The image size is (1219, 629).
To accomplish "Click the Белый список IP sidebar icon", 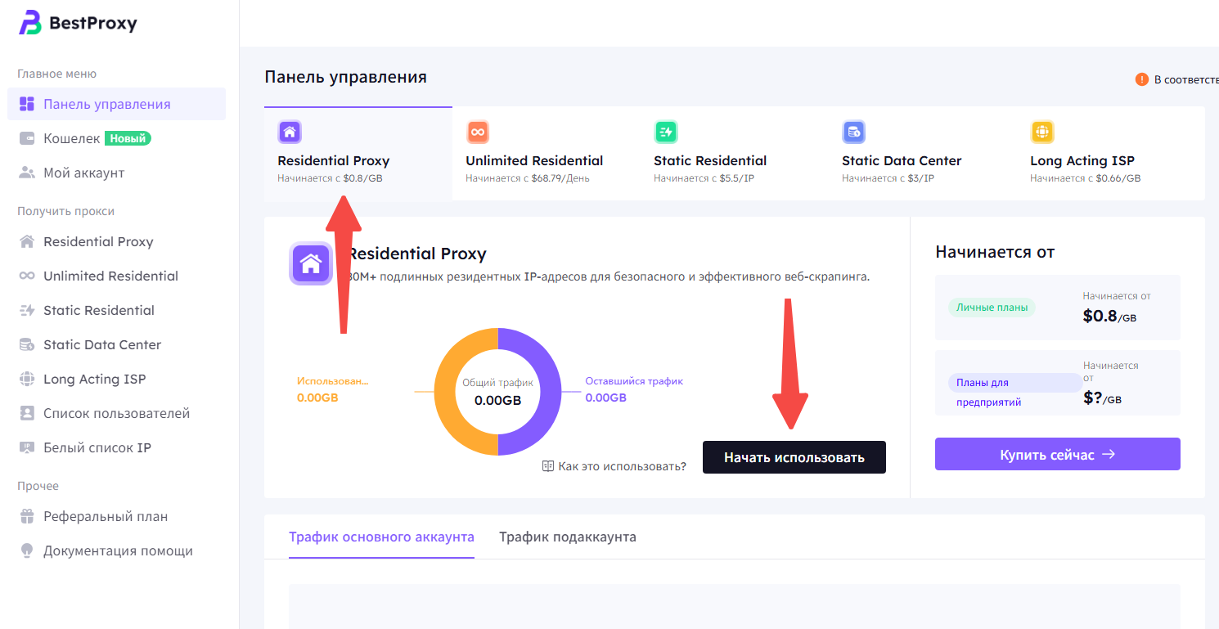I will (x=27, y=448).
